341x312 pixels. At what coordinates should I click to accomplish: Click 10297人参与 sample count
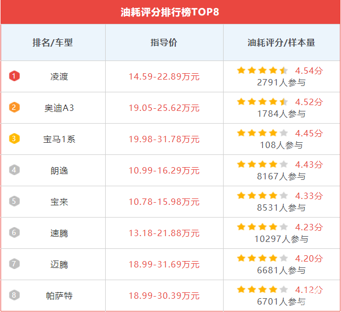281,239
